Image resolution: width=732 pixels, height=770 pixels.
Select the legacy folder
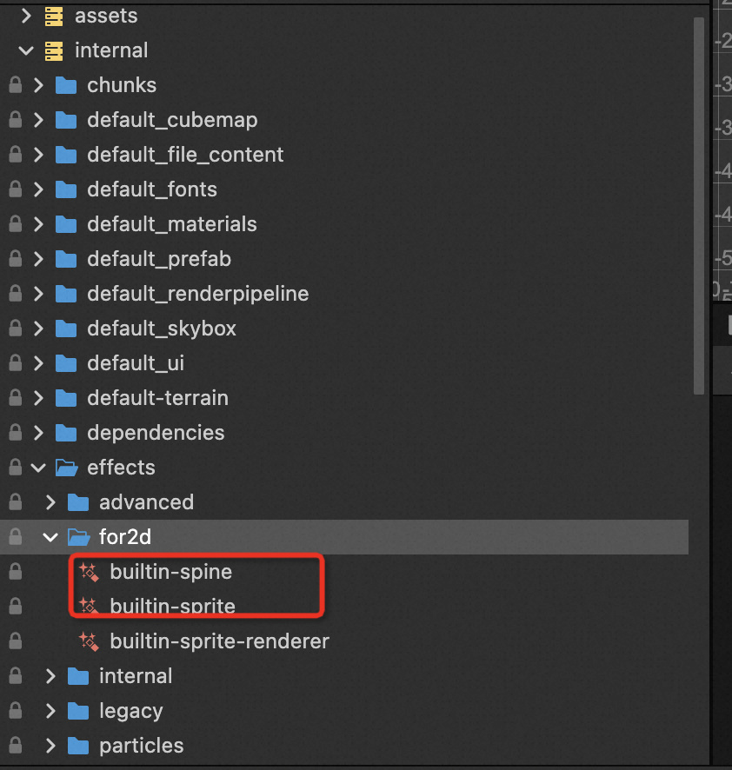point(130,711)
